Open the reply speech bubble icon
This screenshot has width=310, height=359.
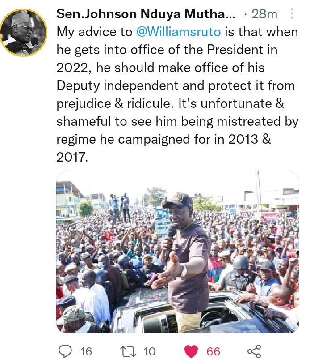point(65,351)
